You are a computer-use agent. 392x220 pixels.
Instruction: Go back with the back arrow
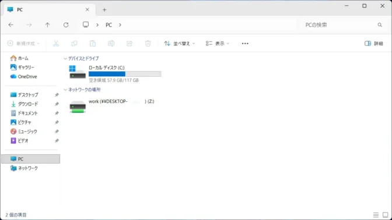(10, 24)
